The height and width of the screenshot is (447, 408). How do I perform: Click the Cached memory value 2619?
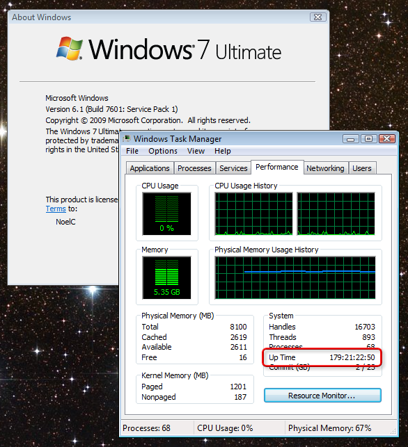pyautogui.click(x=238, y=337)
